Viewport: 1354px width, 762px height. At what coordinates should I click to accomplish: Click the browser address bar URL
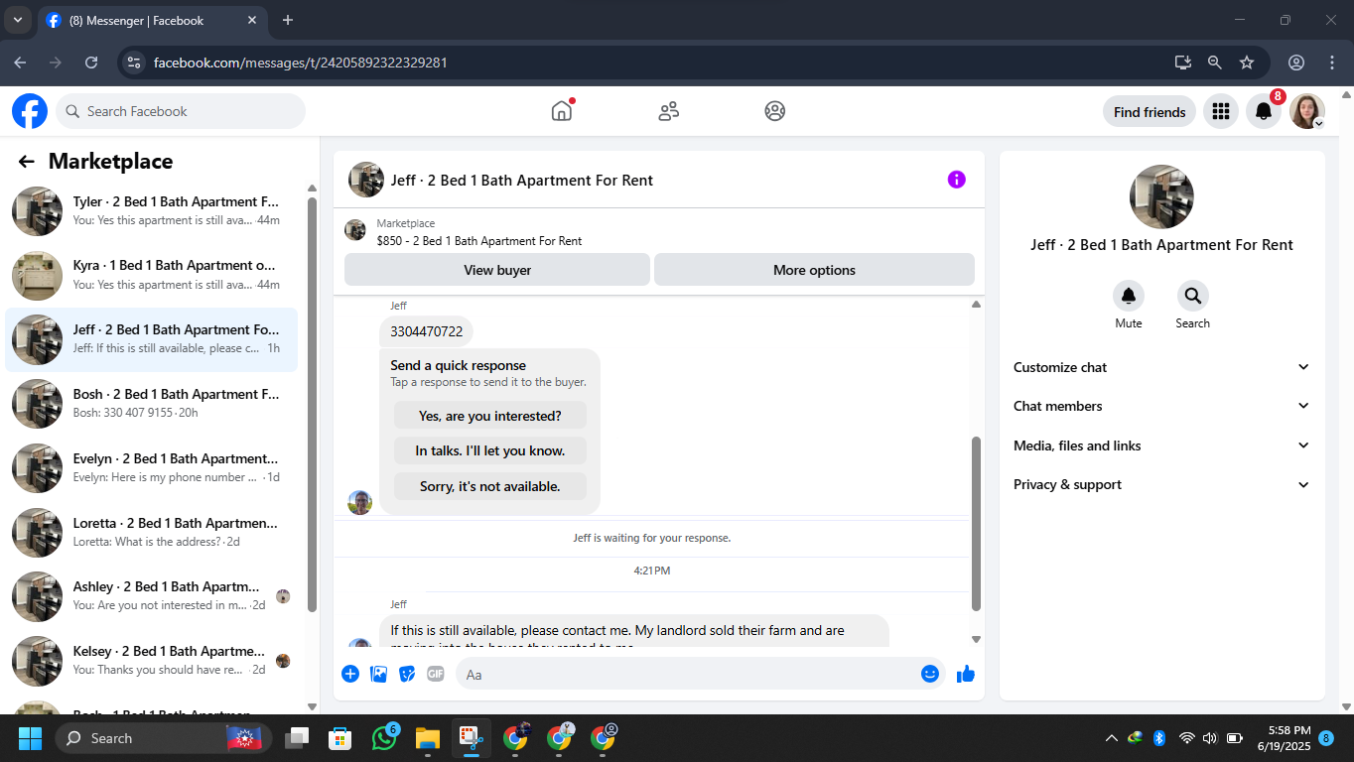pos(301,63)
